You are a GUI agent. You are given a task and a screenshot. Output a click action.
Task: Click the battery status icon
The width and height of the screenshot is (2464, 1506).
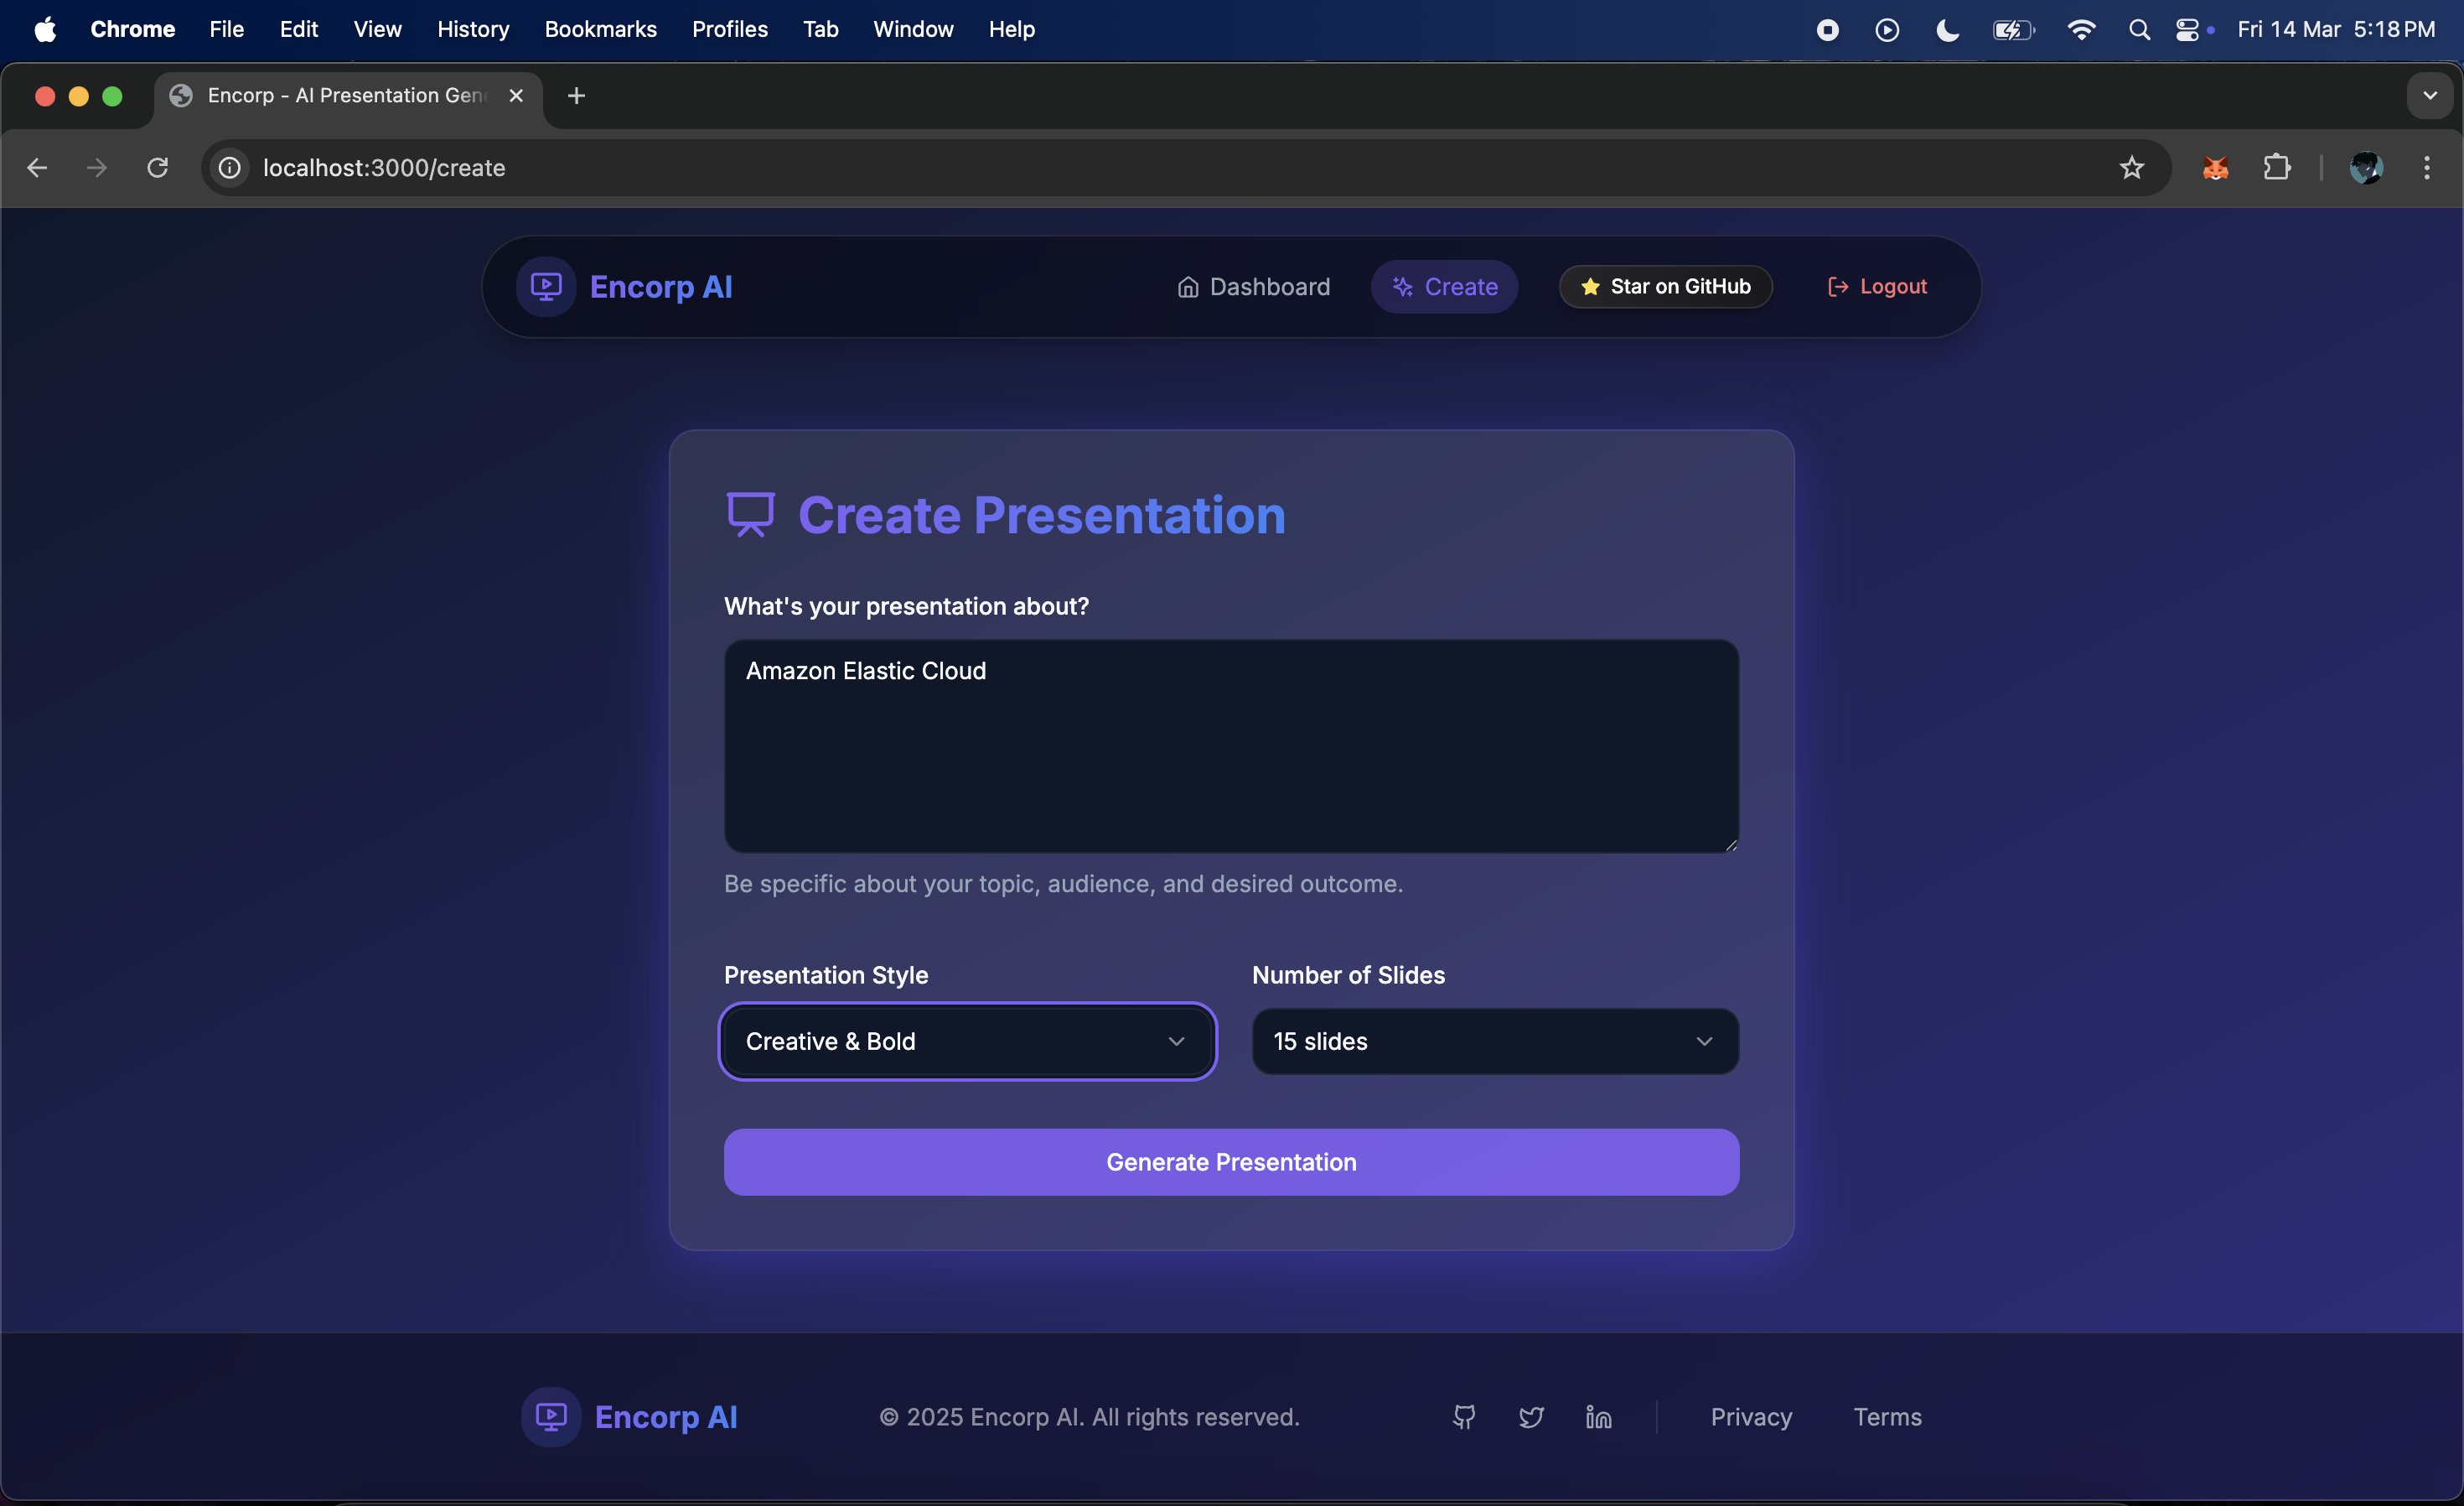click(x=2013, y=30)
